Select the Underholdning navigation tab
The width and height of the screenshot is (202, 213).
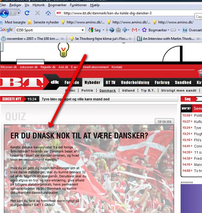pyautogui.click(x=135, y=82)
